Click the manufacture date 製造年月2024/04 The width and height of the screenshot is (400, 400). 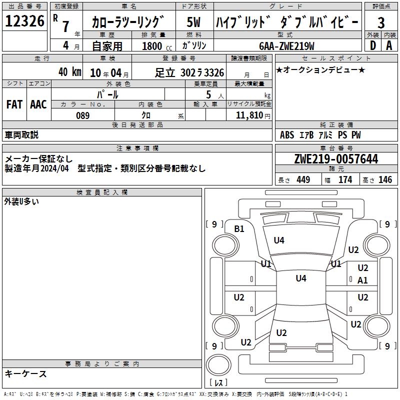[36, 168]
